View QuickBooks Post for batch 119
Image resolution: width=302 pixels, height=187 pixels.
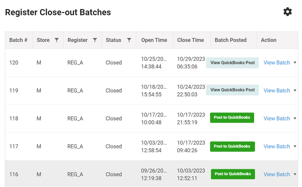click(x=233, y=90)
